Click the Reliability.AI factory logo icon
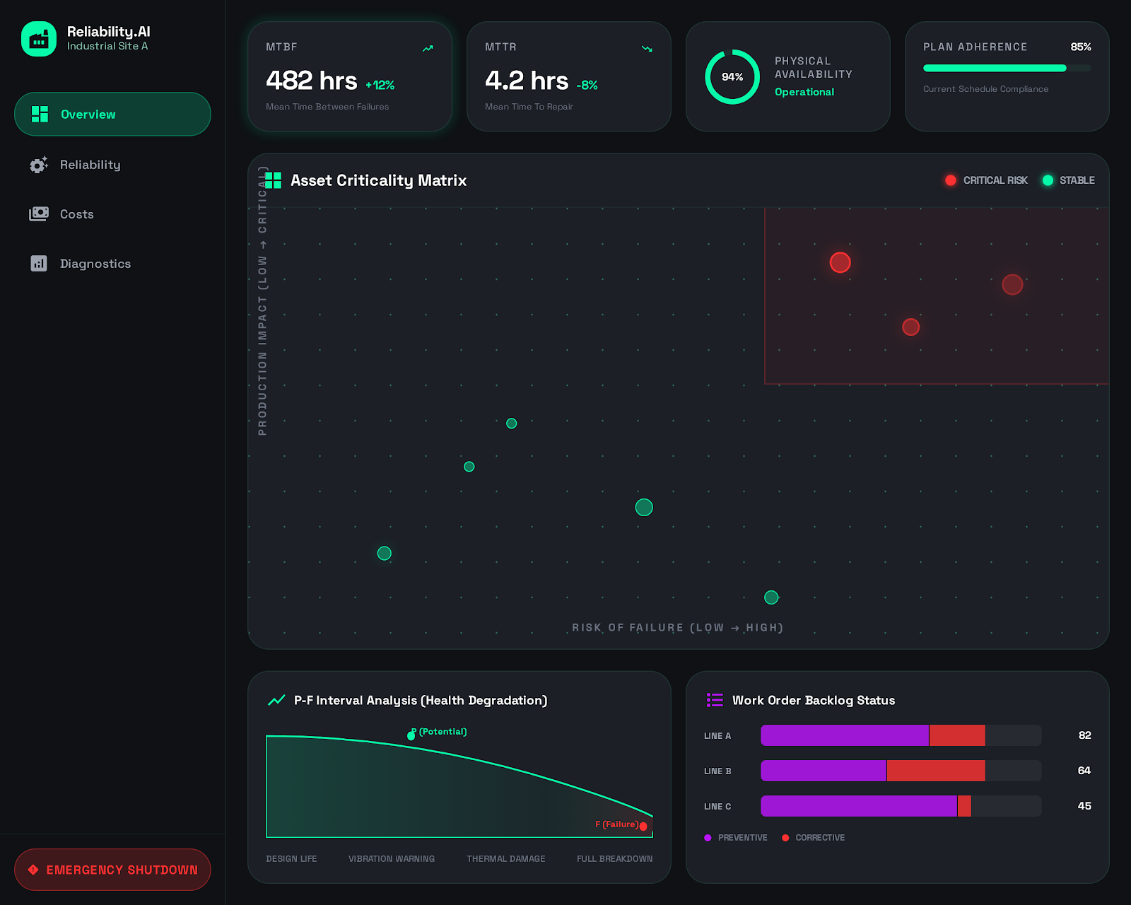The height and width of the screenshot is (905, 1131). (39, 39)
